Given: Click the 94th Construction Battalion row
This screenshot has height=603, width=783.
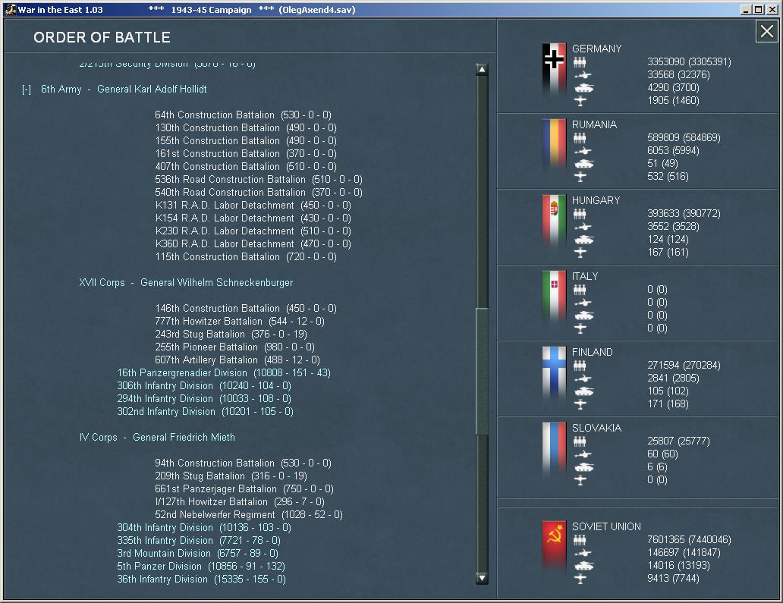Looking at the screenshot, I should click(244, 463).
